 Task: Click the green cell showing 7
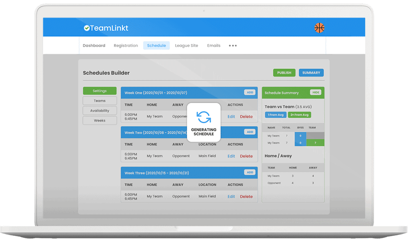click(315, 143)
